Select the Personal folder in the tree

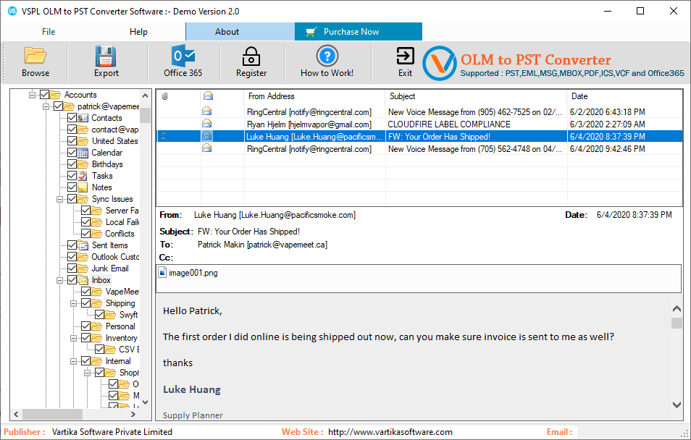pos(120,326)
